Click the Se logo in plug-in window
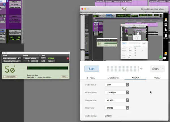 coord(10,69)
